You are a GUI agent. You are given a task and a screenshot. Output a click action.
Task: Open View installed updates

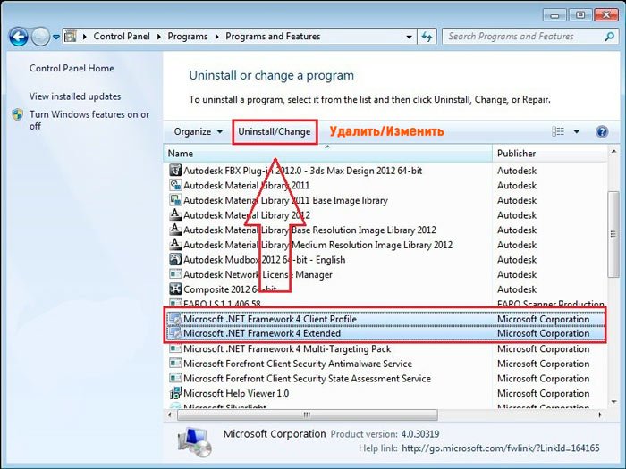click(75, 96)
